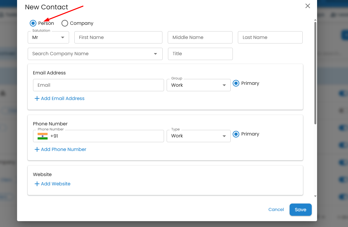Focus the Last Name input field
Screen dimensions: 348x227
click(x=270, y=38)
